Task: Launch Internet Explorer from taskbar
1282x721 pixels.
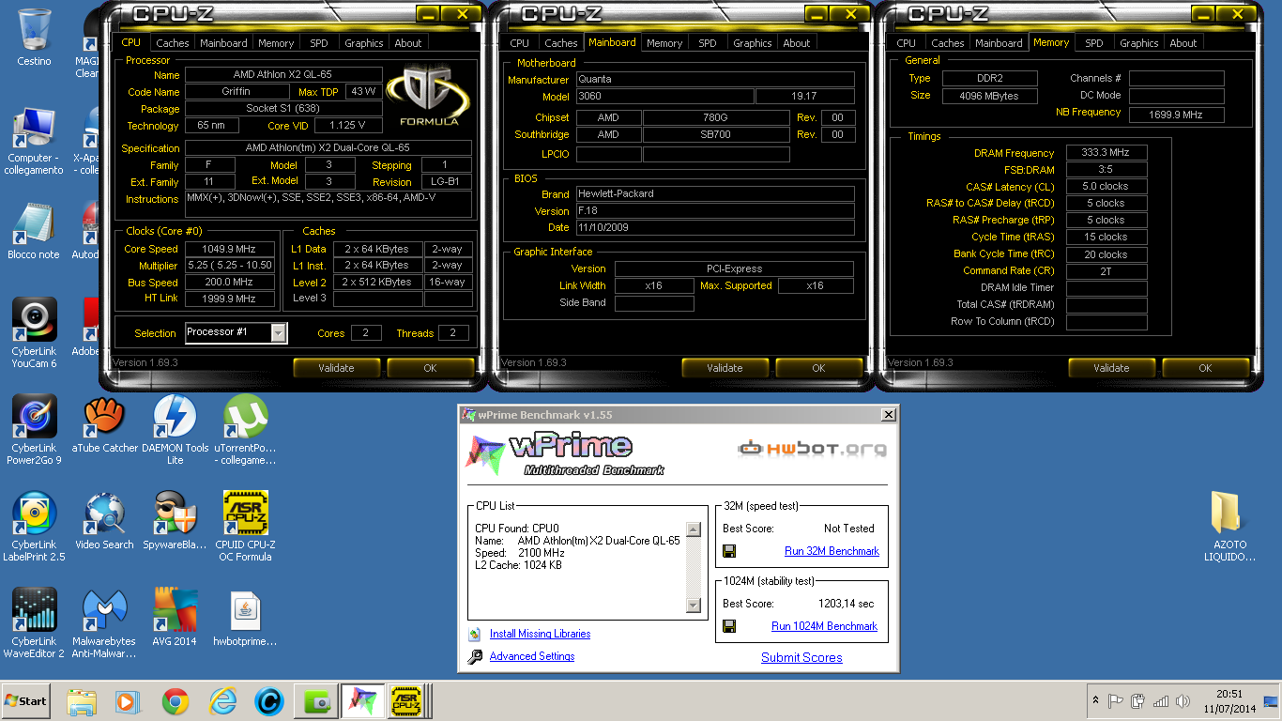Action: coord(222,701)
